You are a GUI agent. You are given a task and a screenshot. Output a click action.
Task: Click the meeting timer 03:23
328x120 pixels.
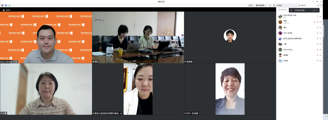coord(250,5)
